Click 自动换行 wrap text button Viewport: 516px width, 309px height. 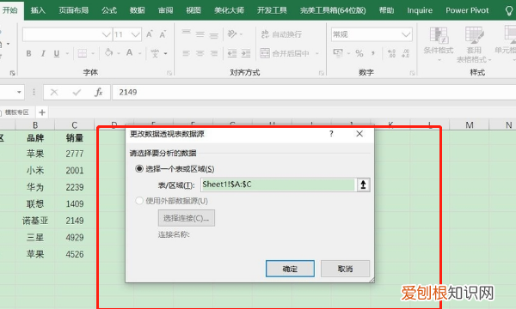pyautogui.click(x=281, y=34)
